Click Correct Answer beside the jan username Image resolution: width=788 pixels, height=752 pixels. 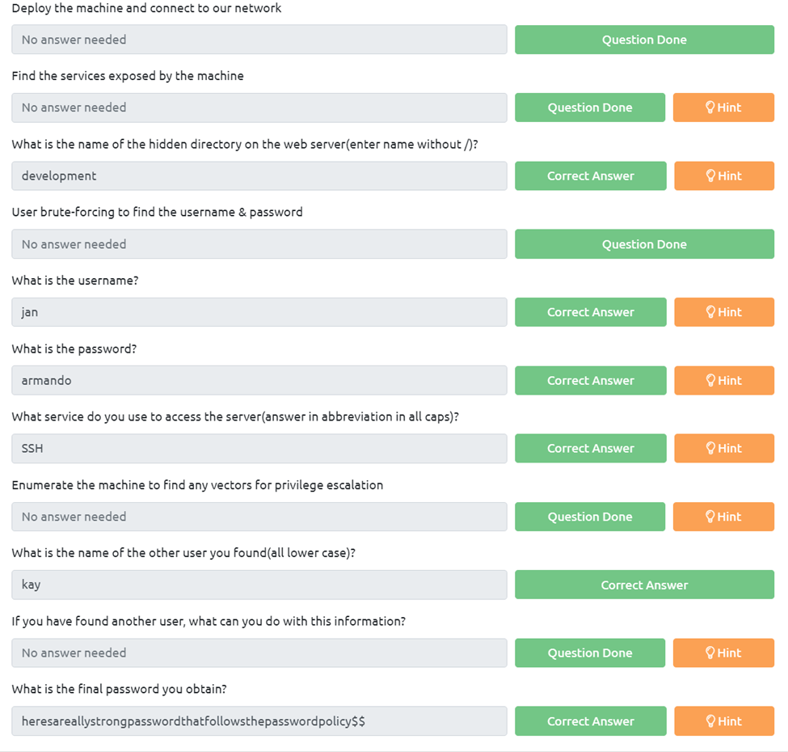tap(590, 312)
